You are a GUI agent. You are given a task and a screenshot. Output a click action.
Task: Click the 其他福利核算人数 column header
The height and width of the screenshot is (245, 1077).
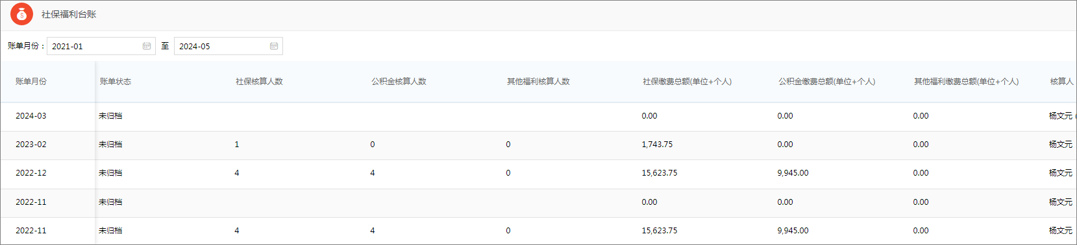pyautogui.click(x=538, y=82)
